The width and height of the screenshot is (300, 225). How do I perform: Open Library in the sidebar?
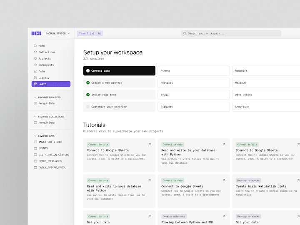51,77
